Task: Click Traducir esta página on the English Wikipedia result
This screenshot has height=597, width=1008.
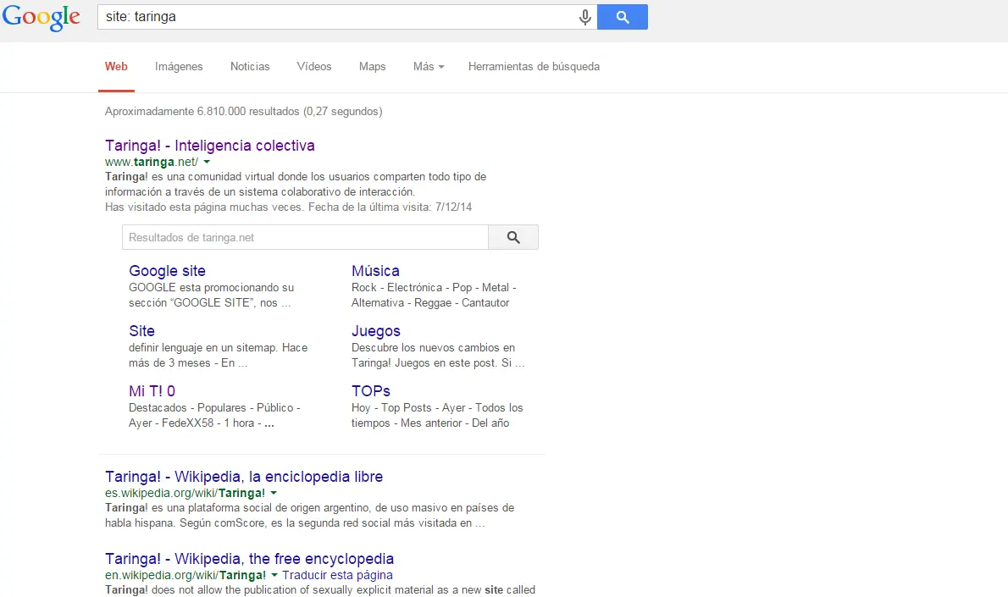Action: (x=339, y=575)
